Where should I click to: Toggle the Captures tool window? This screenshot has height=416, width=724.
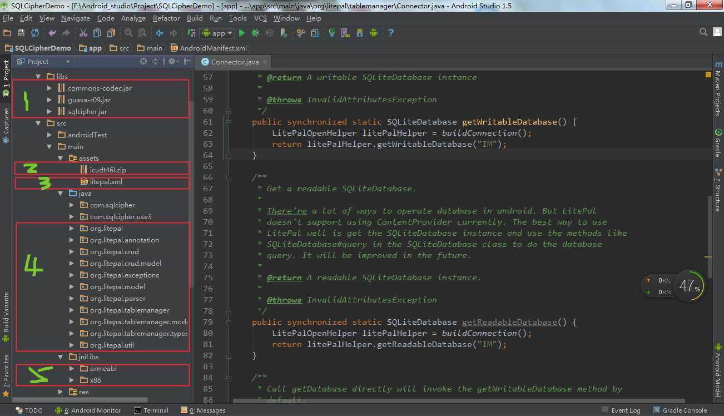point(6,125)
